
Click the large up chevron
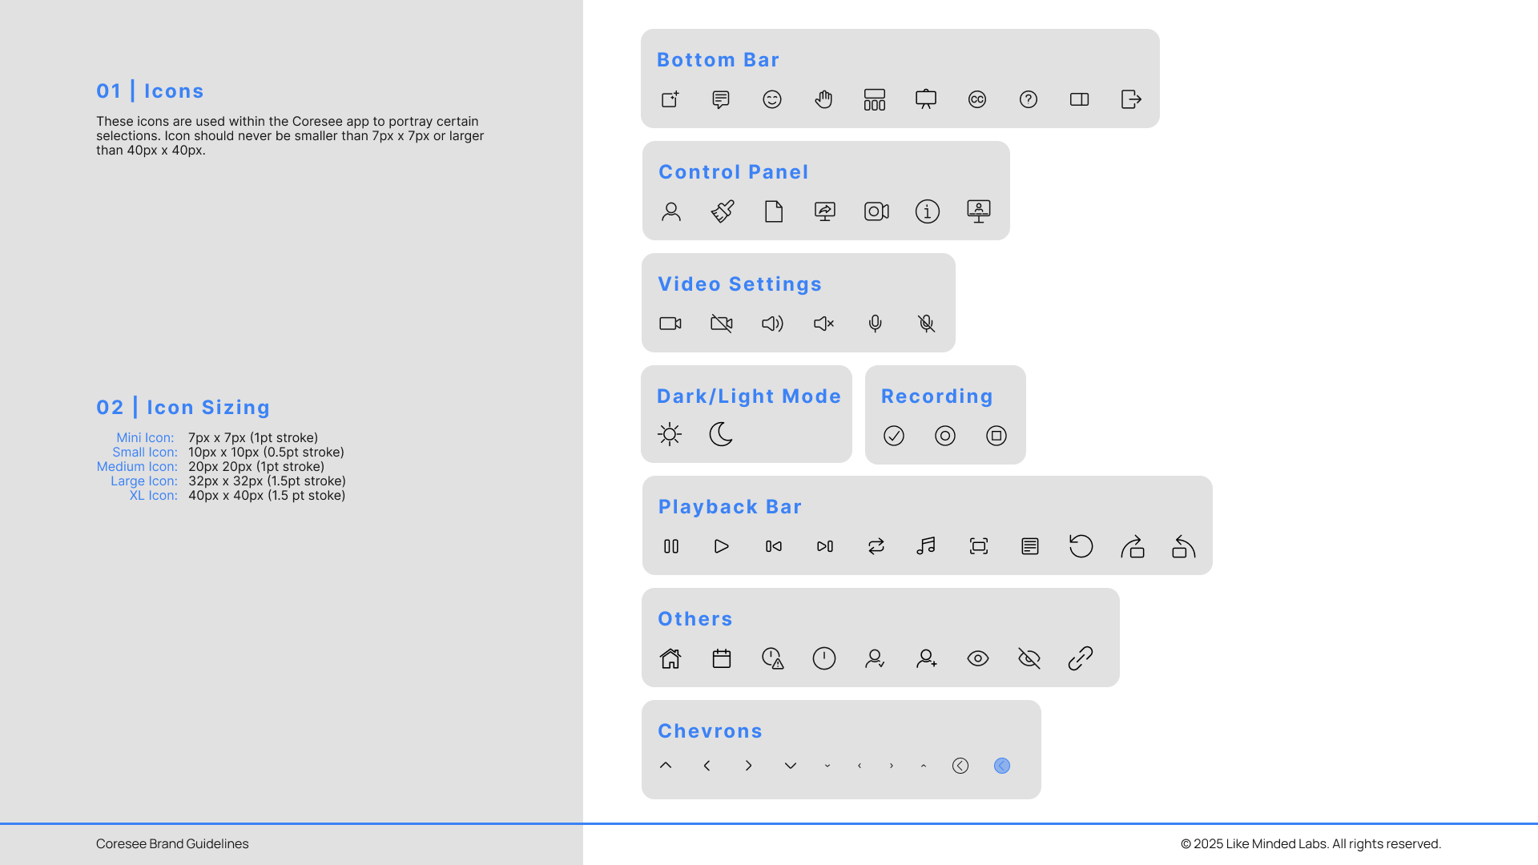pyautogui.click(x=666, y=766)
